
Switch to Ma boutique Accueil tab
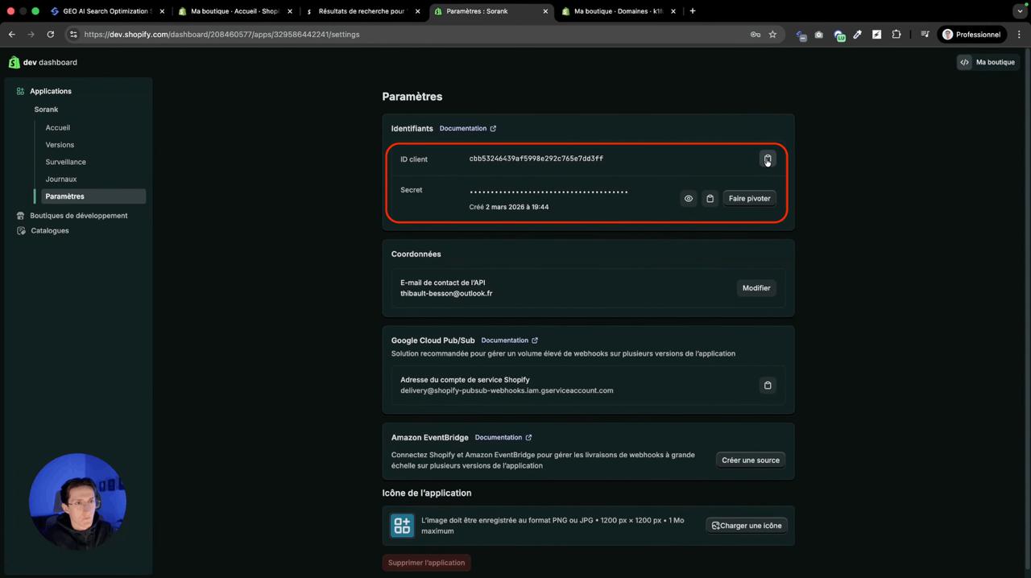[234, 11]
